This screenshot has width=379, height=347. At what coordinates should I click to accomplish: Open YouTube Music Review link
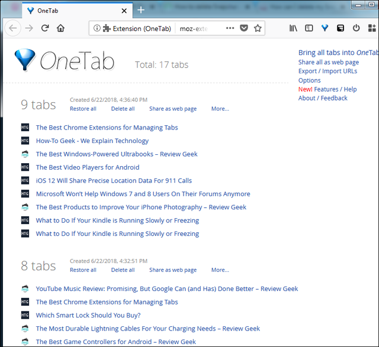167,288
